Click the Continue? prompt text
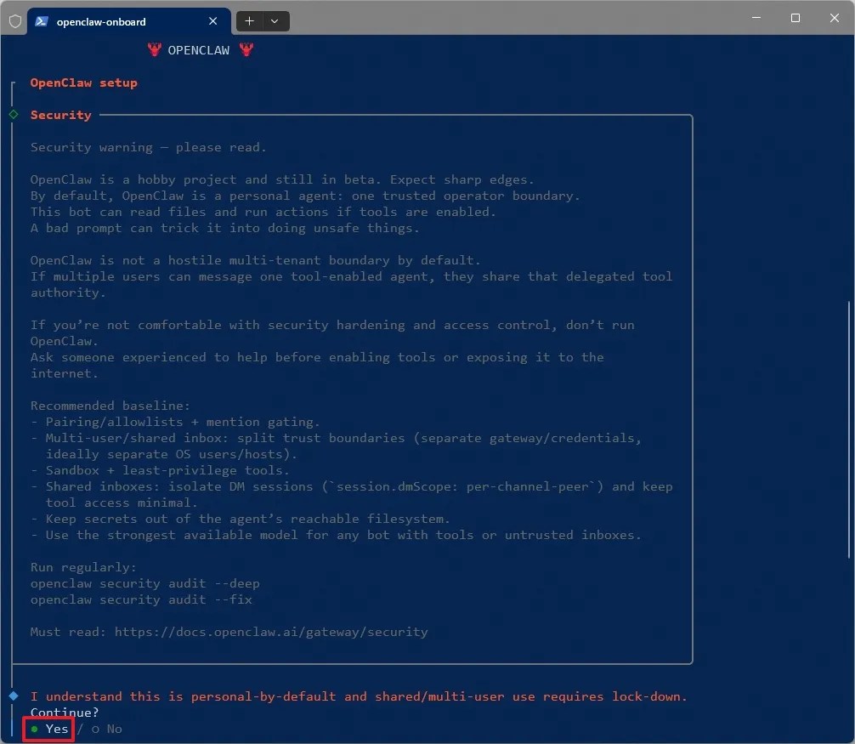Image resolution: width=855 pixels, height=744 pixels. (x=64, y=713)
